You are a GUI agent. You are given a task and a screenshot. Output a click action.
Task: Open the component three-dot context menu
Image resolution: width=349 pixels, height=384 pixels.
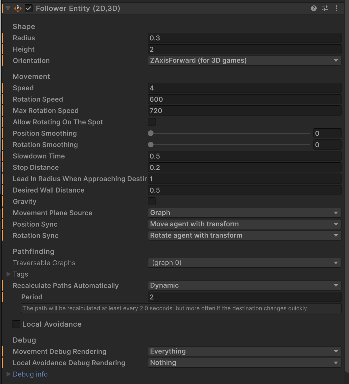pyautogui.click(x=337, y=8)
